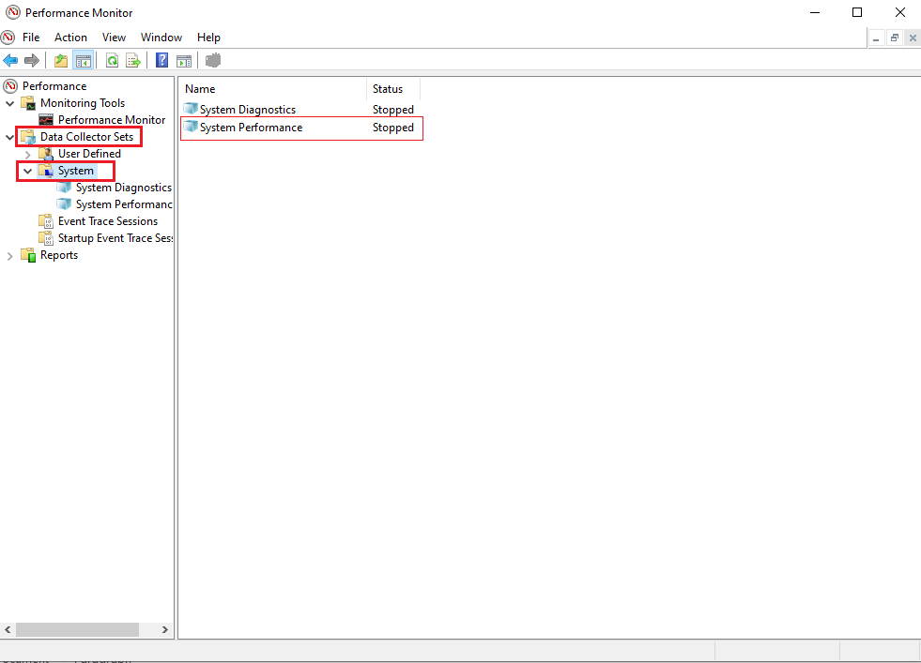Click the tree pane scroll-left arrow

(x=8, y=629)
